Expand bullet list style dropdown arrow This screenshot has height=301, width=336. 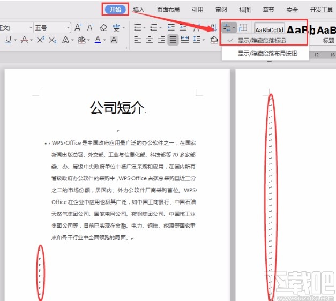(145, 28)
